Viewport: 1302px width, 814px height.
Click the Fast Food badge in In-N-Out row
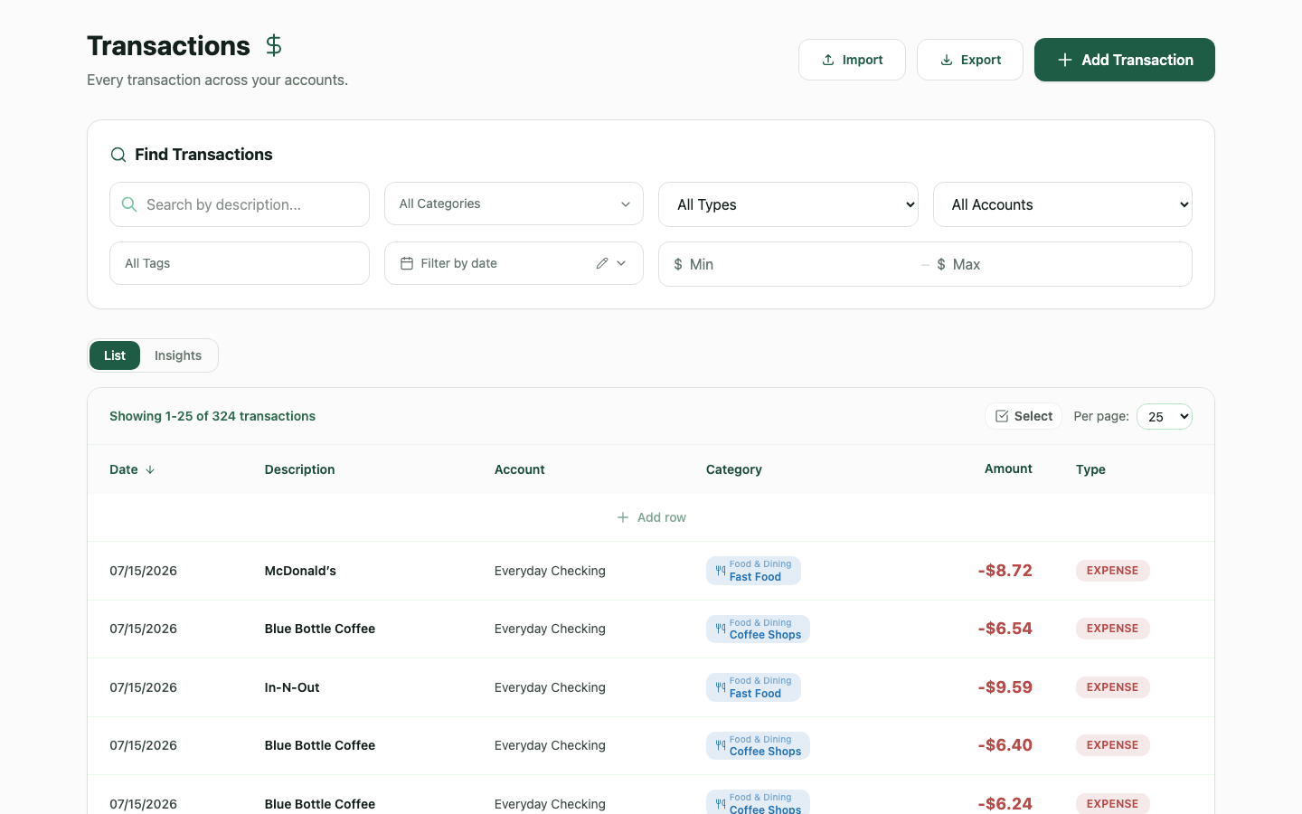[753, 687]
